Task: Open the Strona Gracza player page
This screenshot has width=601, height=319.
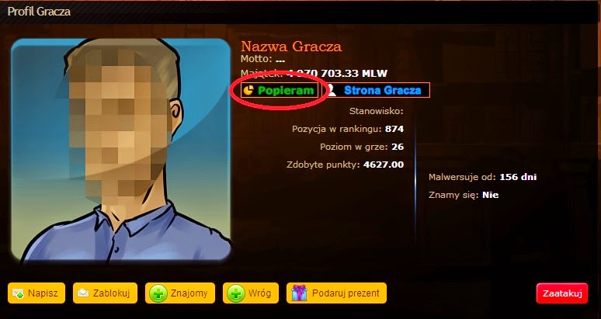Action: pyautogui.click(x=377, y=90)
